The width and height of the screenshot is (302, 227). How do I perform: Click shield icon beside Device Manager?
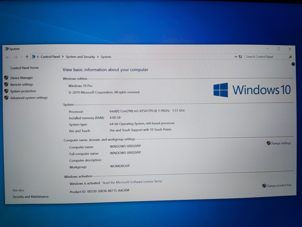[6, 78]
